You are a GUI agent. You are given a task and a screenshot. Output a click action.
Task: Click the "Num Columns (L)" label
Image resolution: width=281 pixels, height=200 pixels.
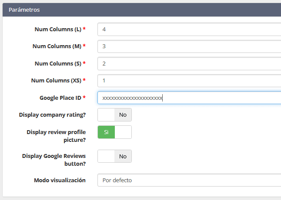point(57,30)
